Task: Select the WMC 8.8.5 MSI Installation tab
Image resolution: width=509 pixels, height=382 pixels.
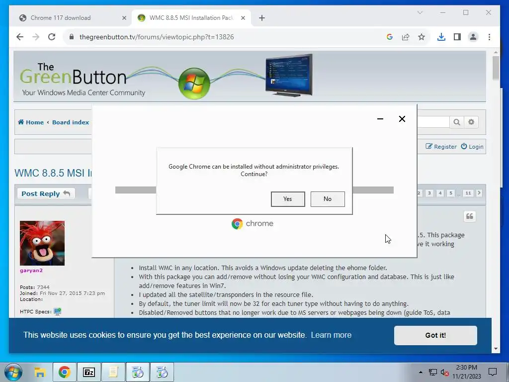Action: 191,18
